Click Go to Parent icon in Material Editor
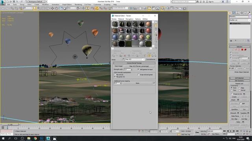Viewport: 252px width, 141px height. 152,56
